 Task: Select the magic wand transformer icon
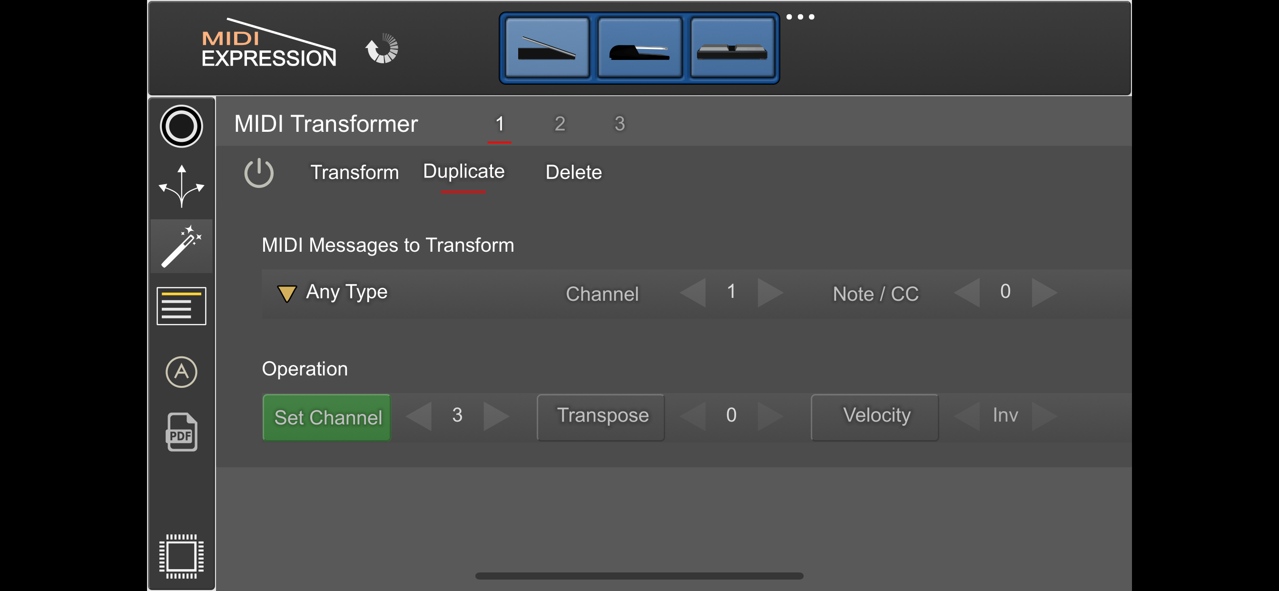coord(181,246)
